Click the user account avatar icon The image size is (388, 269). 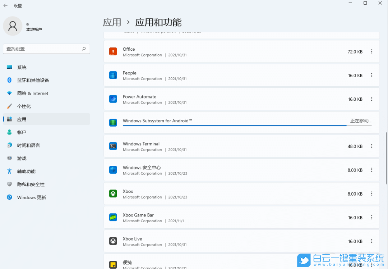pos(13,27)
